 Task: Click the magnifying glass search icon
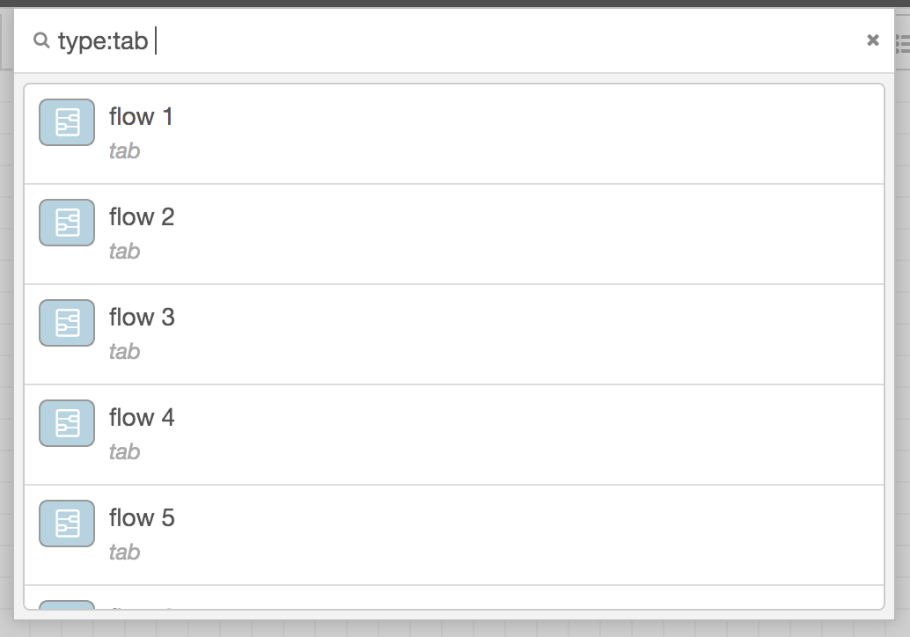point(41,40)
